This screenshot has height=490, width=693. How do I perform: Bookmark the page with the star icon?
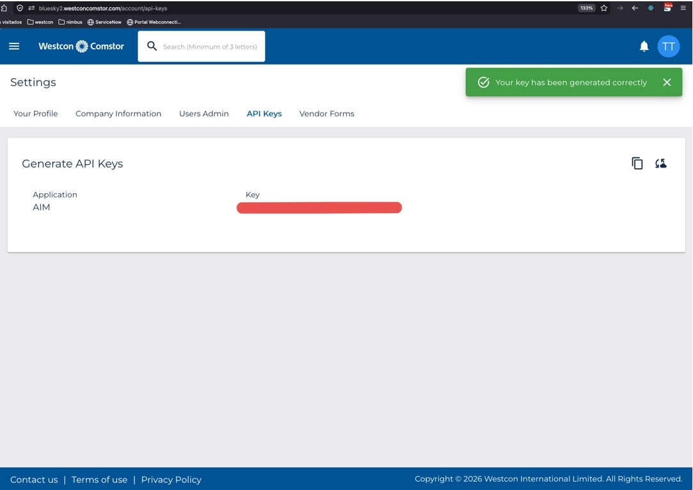(x=603, y=8)
